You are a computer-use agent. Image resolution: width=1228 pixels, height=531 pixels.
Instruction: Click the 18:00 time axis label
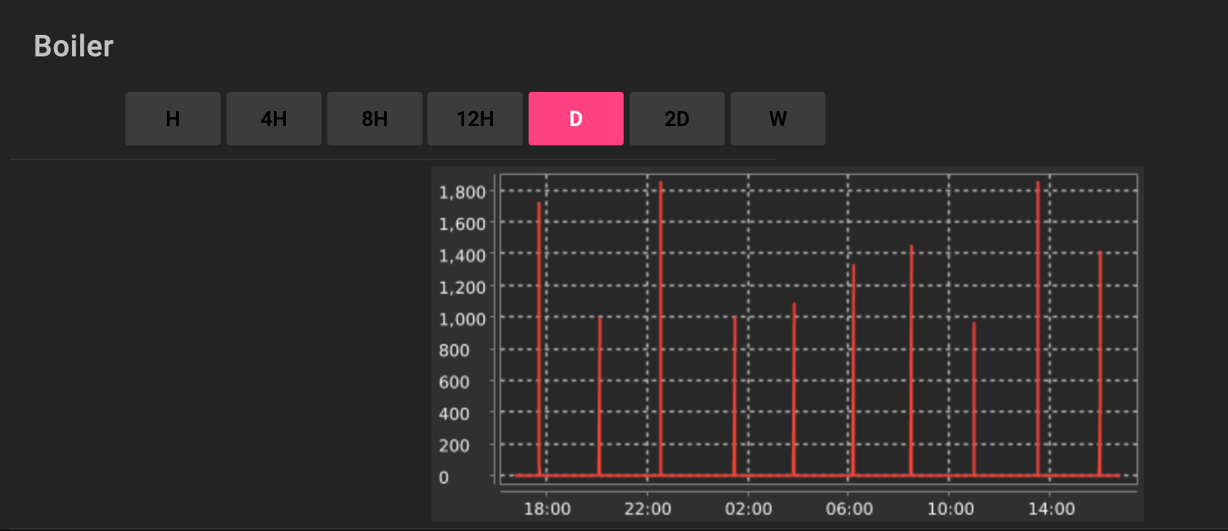tap(547, 509)
